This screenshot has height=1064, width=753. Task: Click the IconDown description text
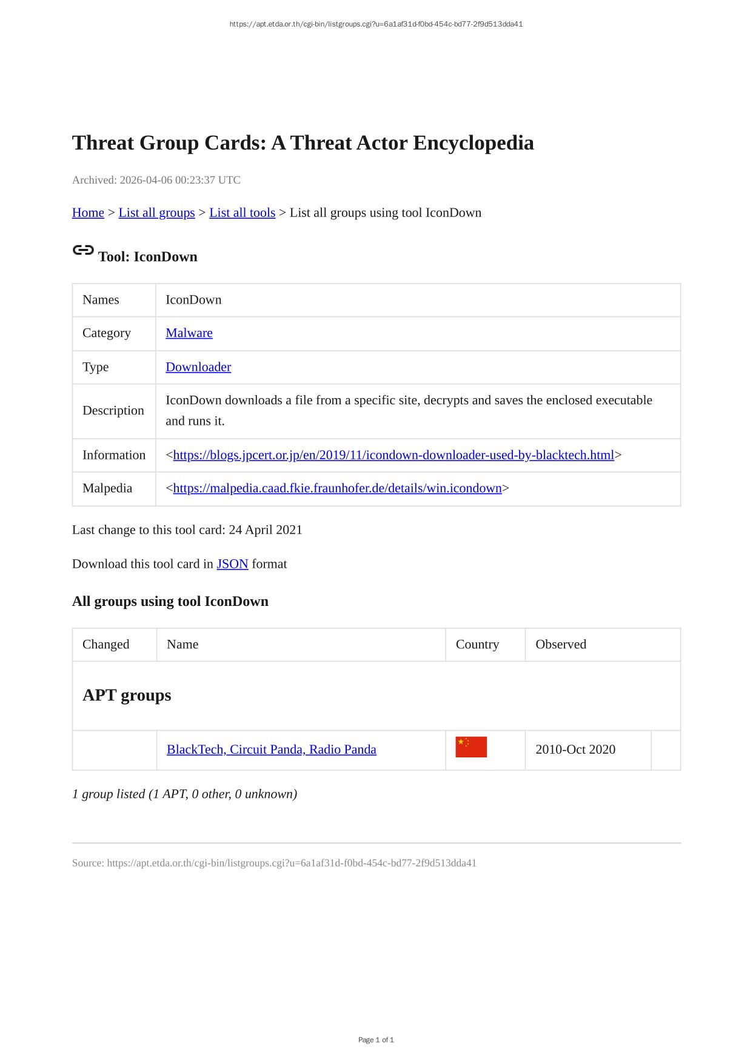click(409, 410)
